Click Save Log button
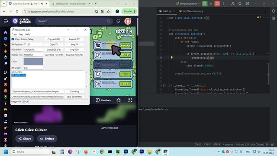This screenshot has height=156, width=277. click(74, 91)
